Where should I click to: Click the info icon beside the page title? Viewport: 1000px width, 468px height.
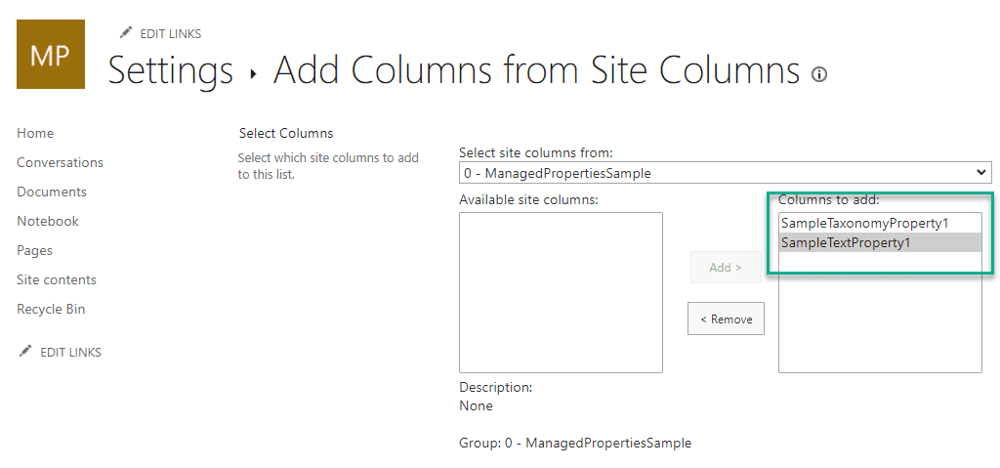tap(819, 74)
